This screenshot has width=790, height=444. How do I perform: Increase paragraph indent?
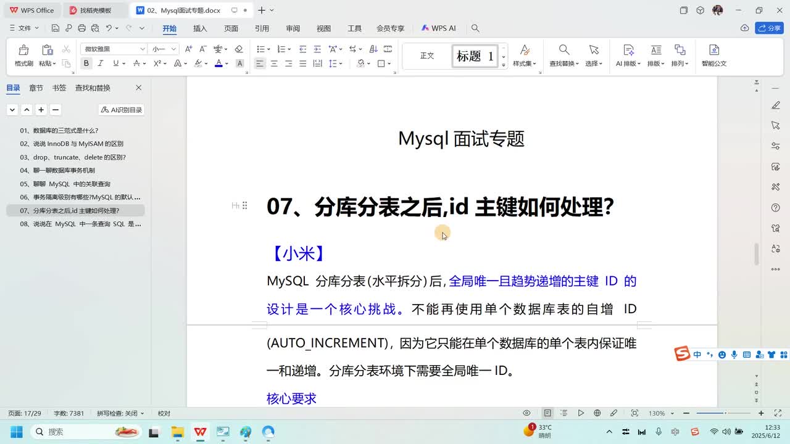click(317, 49)
